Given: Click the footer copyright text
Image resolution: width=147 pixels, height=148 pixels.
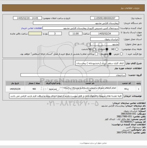Looking at the screenshot, I should coord(93,143).
